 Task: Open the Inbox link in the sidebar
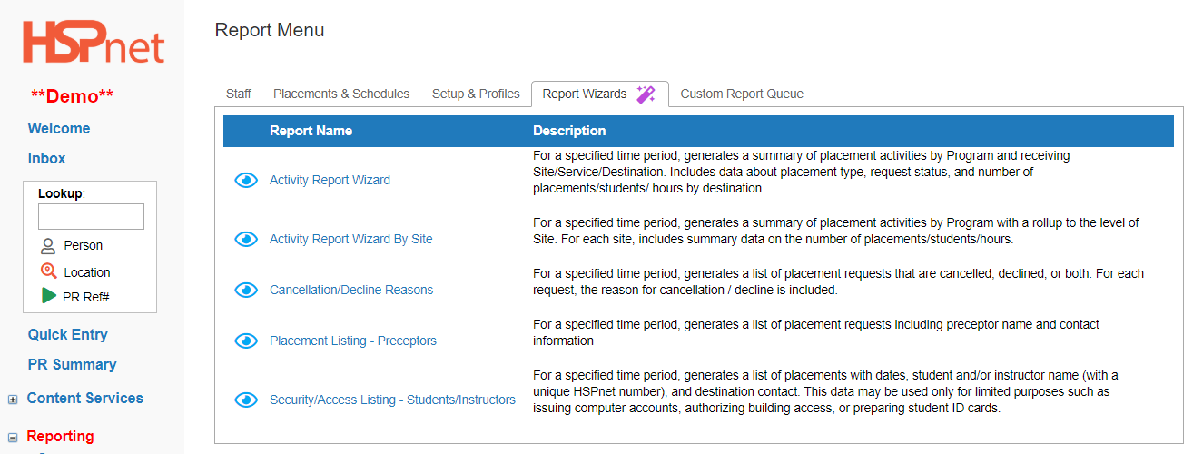tap(47, 158)
